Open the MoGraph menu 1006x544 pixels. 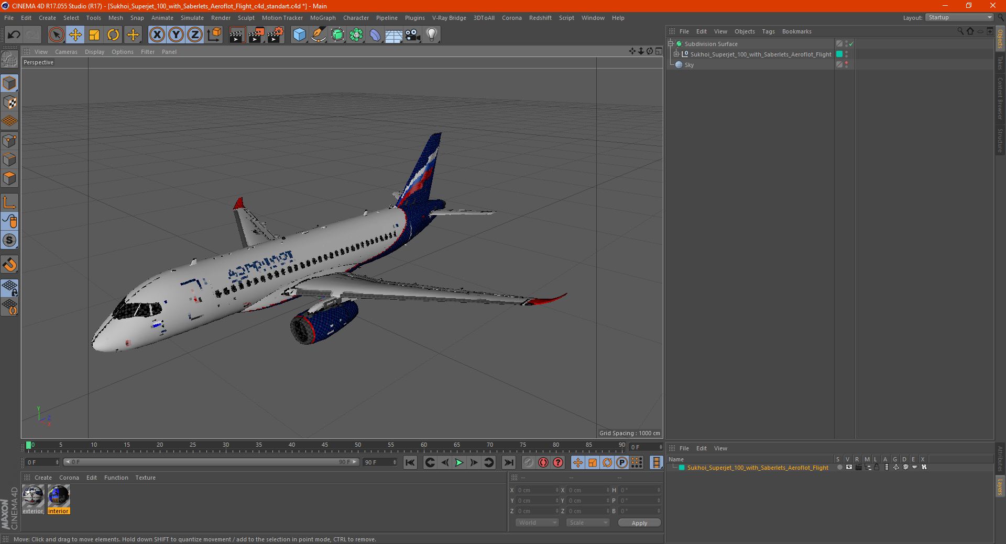point(323,18)
